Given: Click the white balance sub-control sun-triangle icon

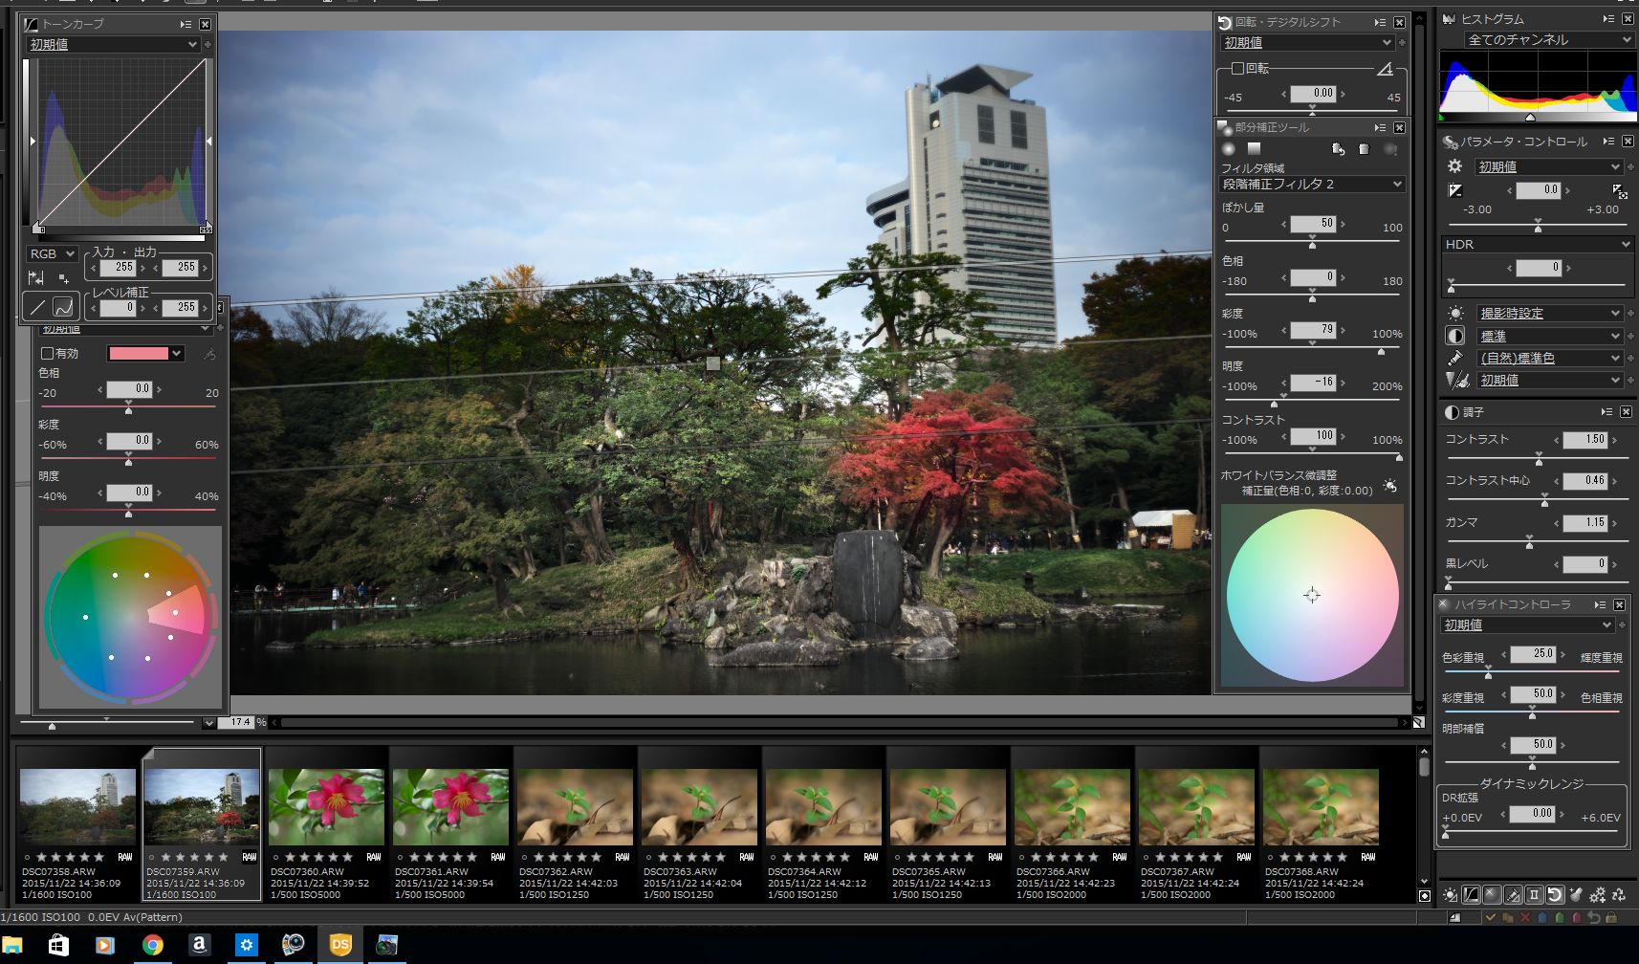Looking at the screenshot, I should 1451,895.
